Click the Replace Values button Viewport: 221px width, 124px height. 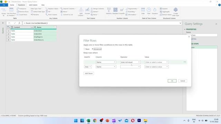tap(52, 9)
